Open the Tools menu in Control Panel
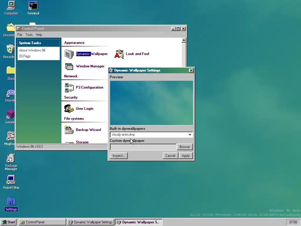301x226 pixels. click(29, 35)
